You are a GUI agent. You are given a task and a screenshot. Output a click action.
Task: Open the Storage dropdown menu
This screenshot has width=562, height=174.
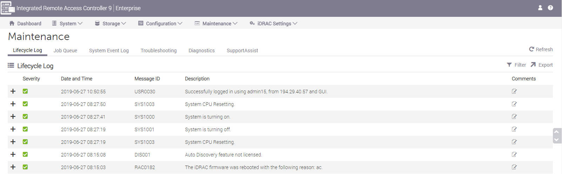(110, 24)
